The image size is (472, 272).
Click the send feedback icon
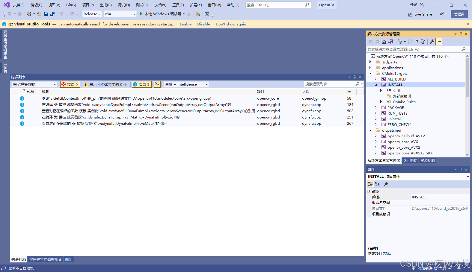442,14
